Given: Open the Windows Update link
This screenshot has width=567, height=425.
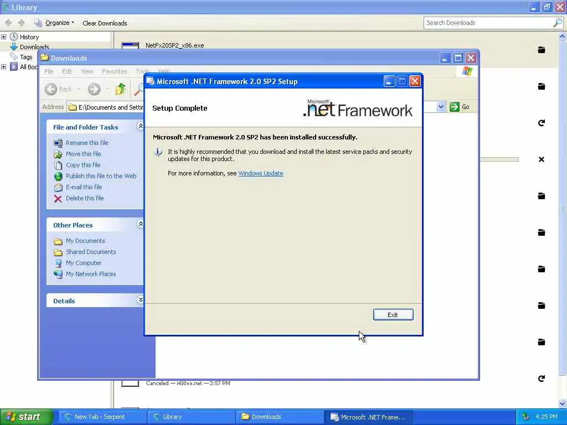Looking at the screenshot, I should click(260, 173).
